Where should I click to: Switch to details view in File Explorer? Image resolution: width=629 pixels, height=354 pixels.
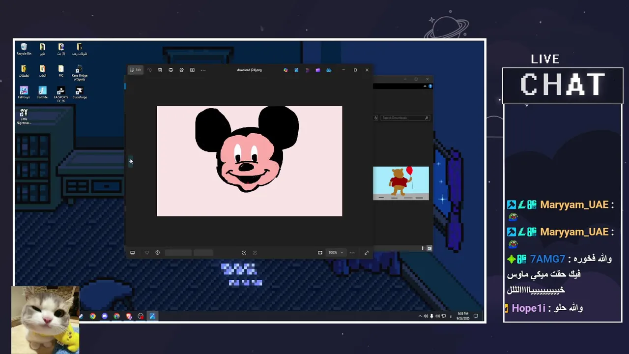click(423, 248)
